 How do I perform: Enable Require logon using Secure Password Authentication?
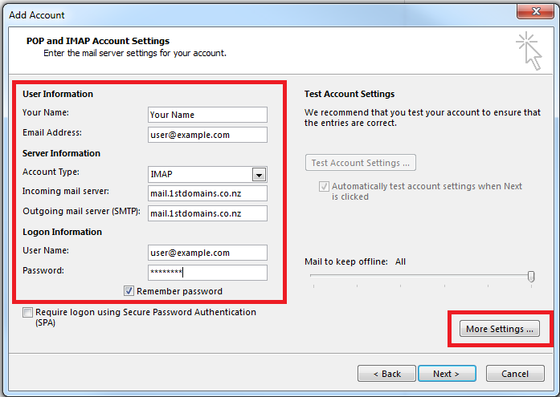click(28, 313)
